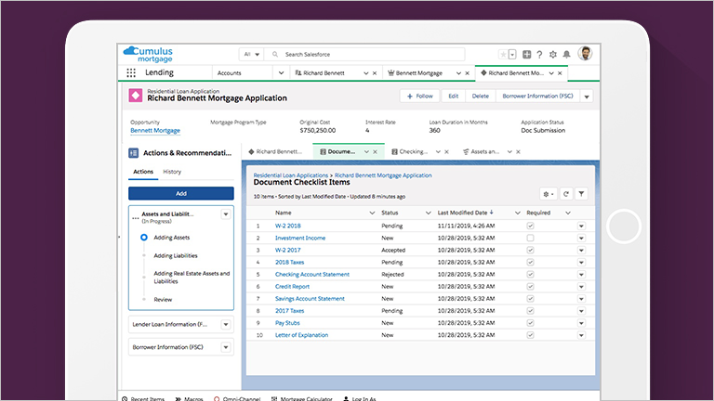Click the global actions plus icon
The image size is (714, 401).
pyautogui.click(x=527, y=55)
